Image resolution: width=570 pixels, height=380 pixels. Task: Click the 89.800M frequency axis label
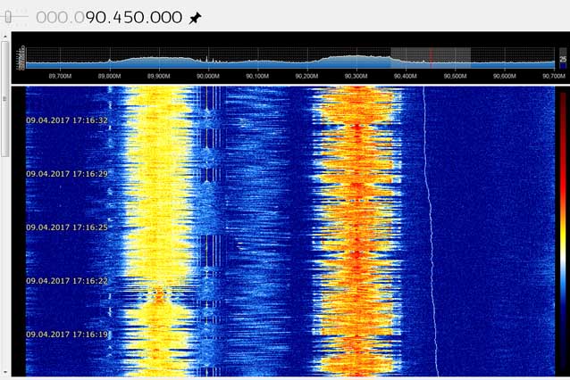(109, 76)
